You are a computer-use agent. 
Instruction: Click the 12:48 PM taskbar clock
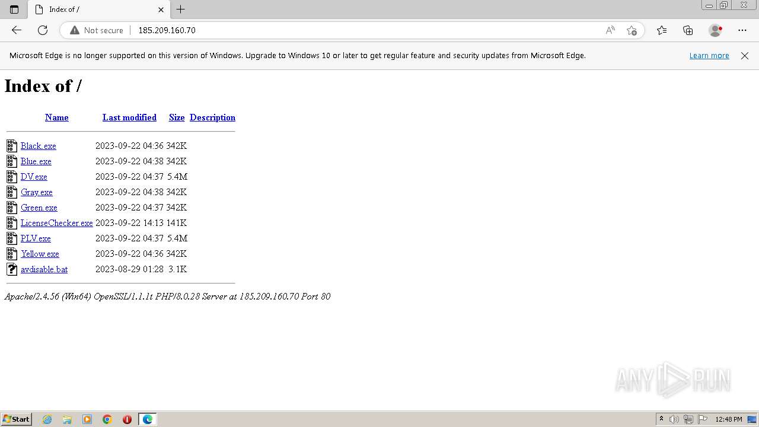[x=729, y=419]
